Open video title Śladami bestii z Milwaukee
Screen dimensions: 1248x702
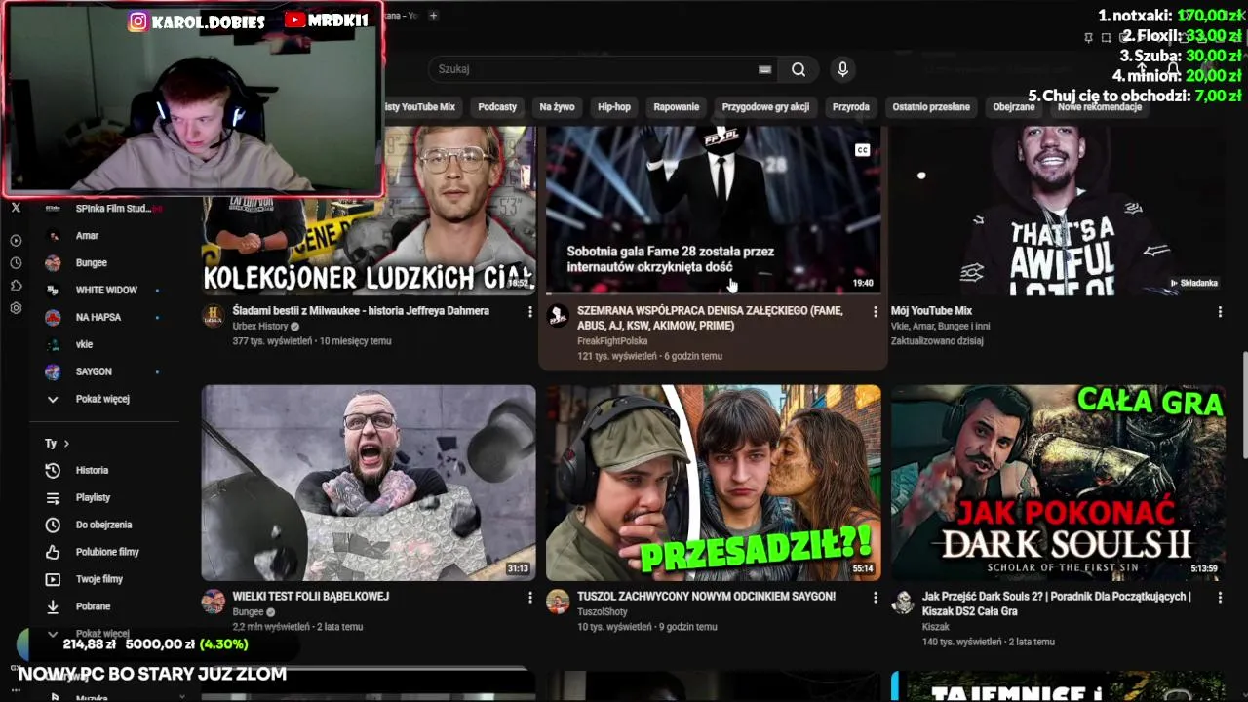361,311
